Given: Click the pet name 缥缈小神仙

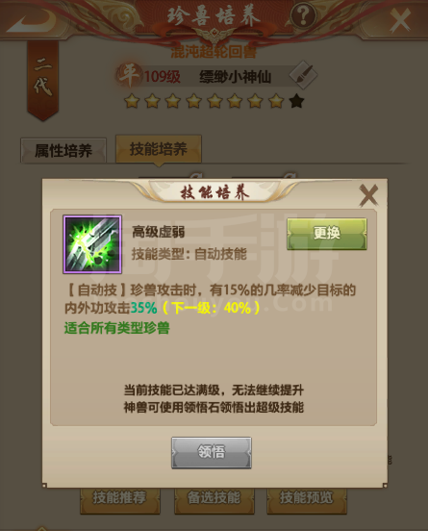Looking at the screenshot, I should (236, 77).
